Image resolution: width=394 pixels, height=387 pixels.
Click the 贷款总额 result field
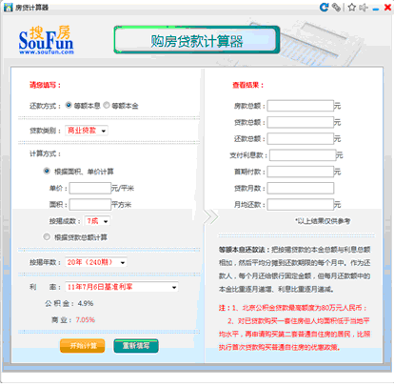[x=301, y=122]
